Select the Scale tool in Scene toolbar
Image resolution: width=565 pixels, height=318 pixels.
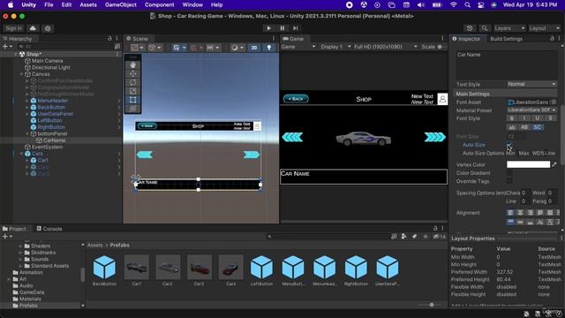point(133,91)
